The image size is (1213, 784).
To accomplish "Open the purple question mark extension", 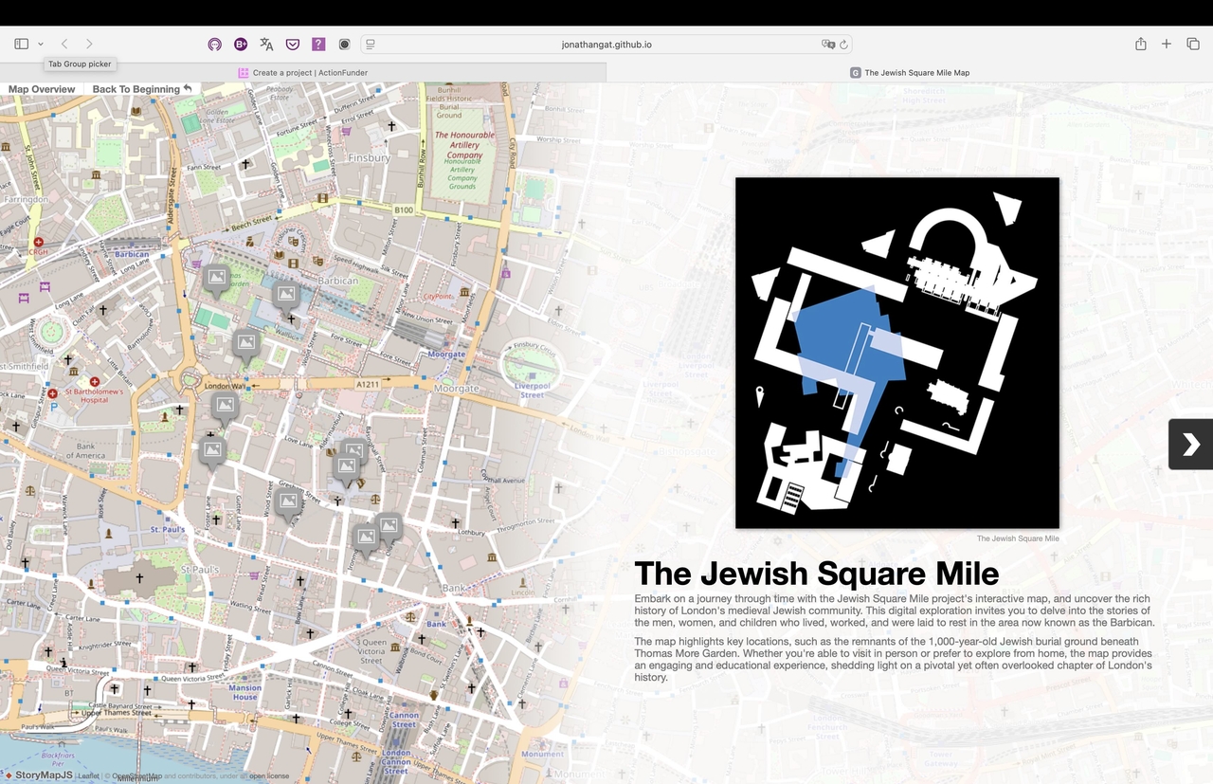I will [x=318, y=44].
